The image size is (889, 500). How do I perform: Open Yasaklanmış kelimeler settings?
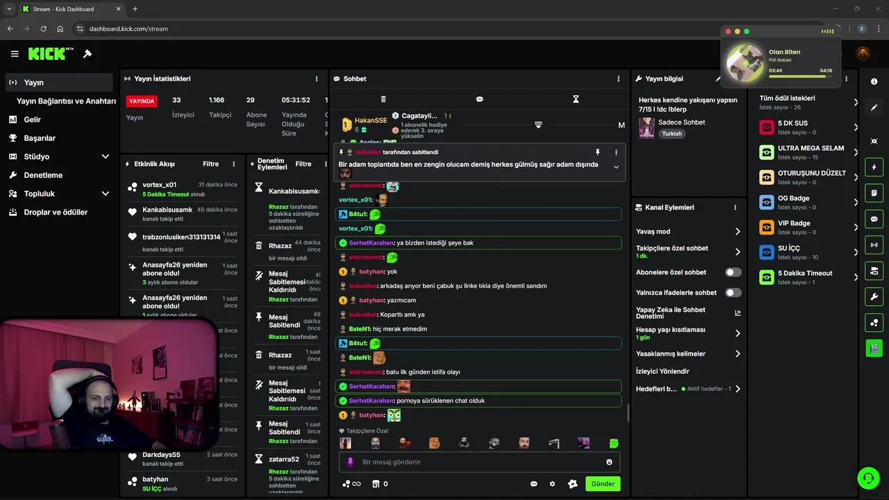738,353
